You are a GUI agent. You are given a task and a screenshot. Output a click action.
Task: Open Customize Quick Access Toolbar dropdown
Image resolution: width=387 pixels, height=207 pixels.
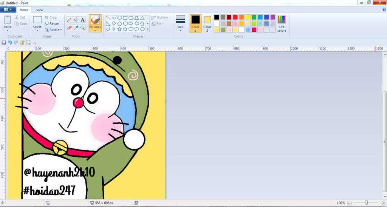coord(35,43)
